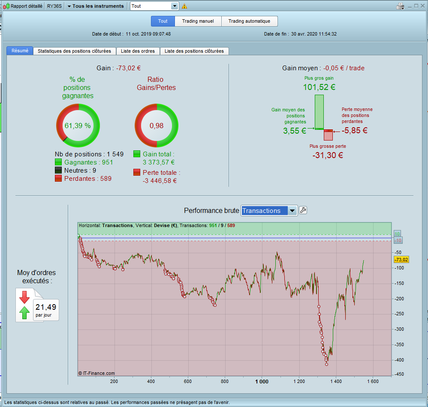Click the red Perte totale legend square
This screenshot has width=428, height=407.
(x=137, y=172)
